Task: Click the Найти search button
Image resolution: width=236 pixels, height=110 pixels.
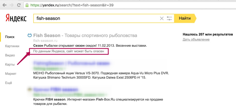Action: (x=185, y=18)
